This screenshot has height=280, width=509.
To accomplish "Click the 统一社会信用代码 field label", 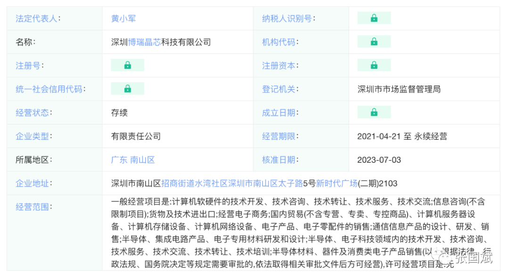I will [x=49, y=89].
